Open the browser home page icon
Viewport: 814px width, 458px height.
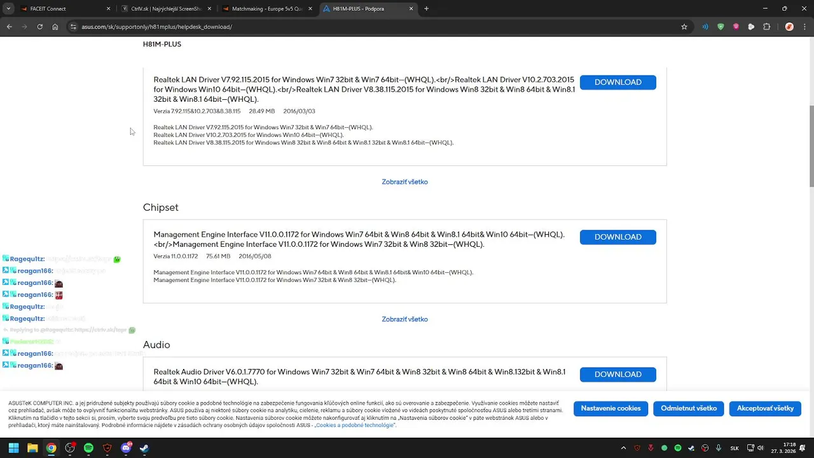click(55, 27)
